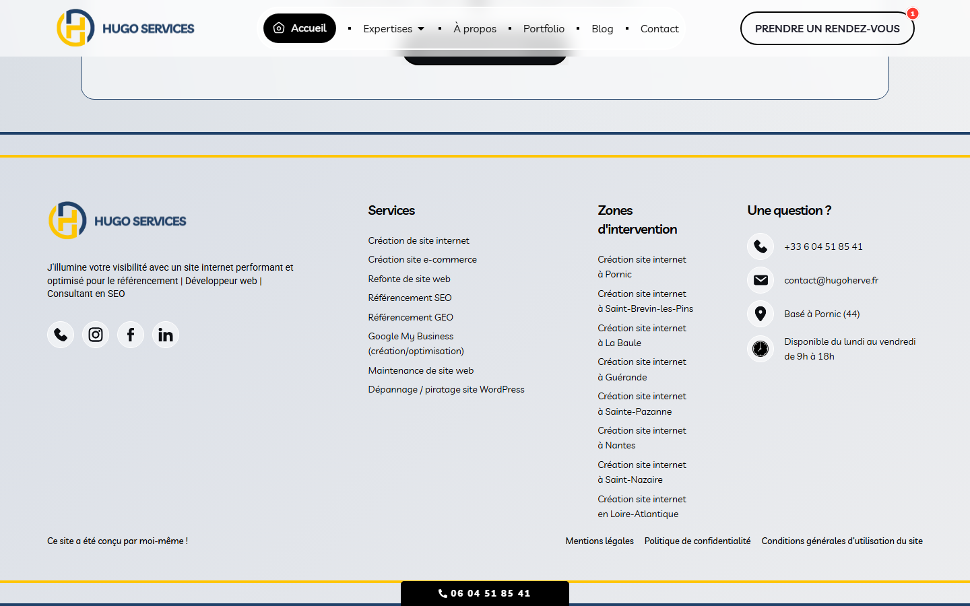Click the contact@hugoherve.fr email link
Image resolution: width=970 pixels, height=606 pixels.
click(831, 280)
